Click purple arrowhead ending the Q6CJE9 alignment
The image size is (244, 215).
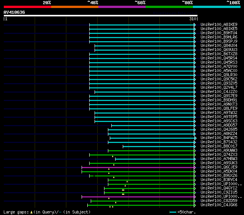pos(195,168)
